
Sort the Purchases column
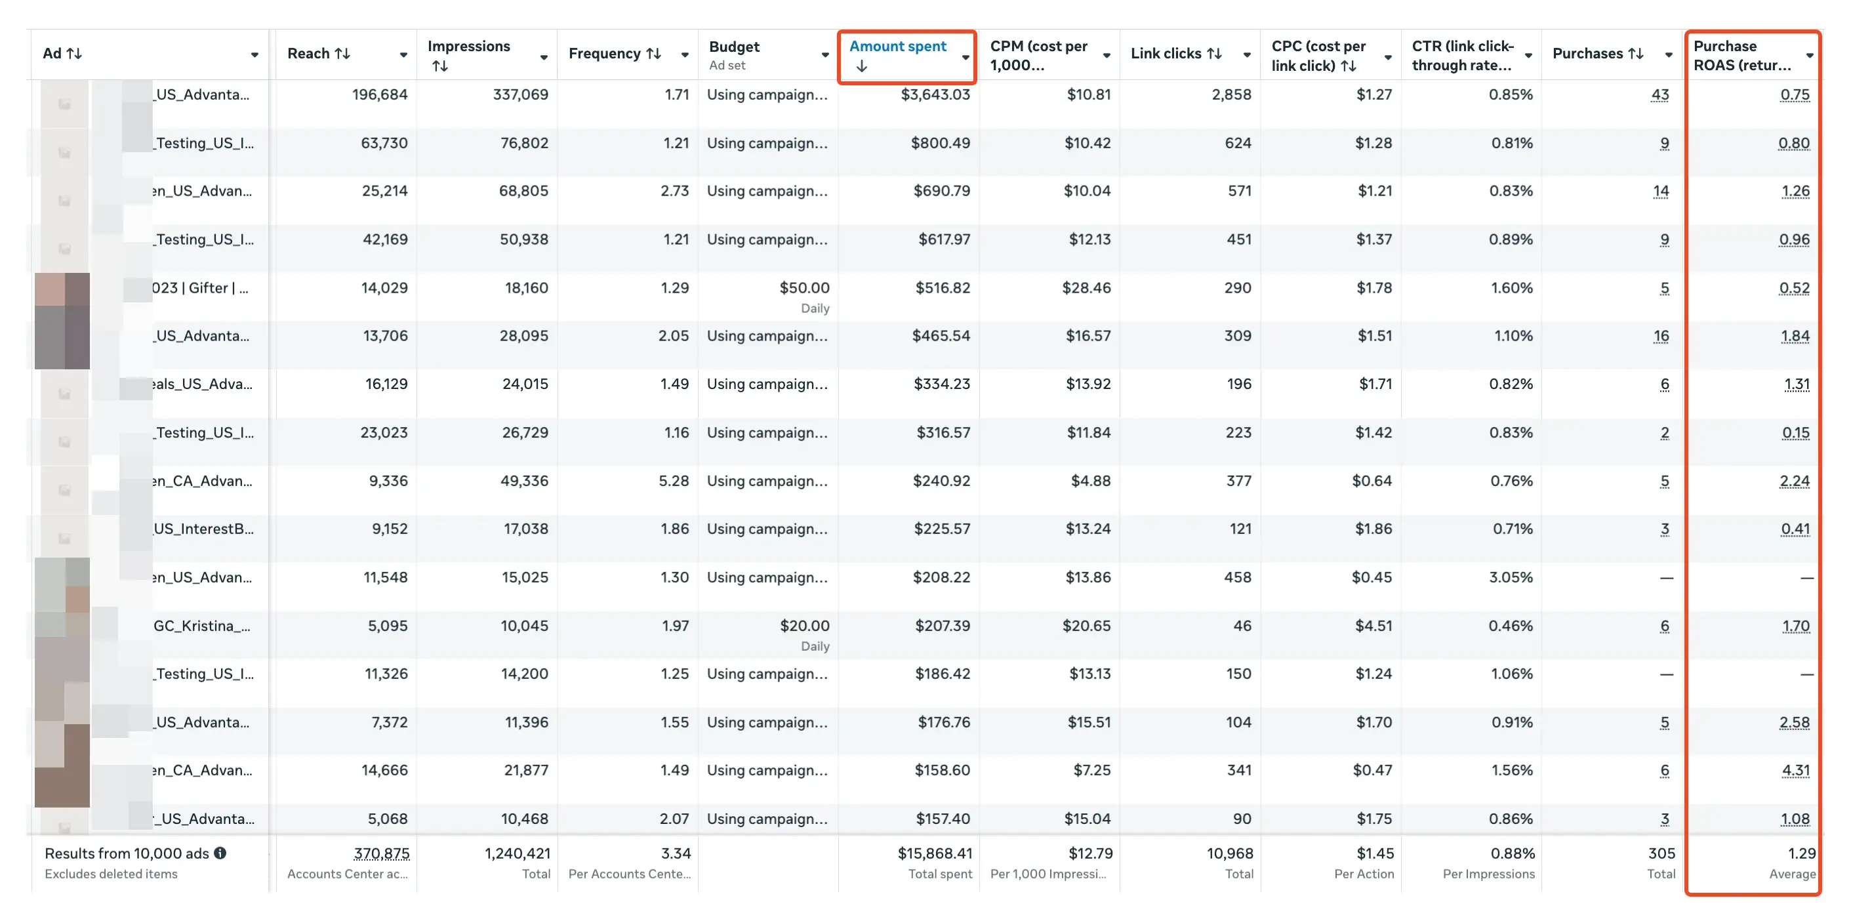(x=1636, y=53)
